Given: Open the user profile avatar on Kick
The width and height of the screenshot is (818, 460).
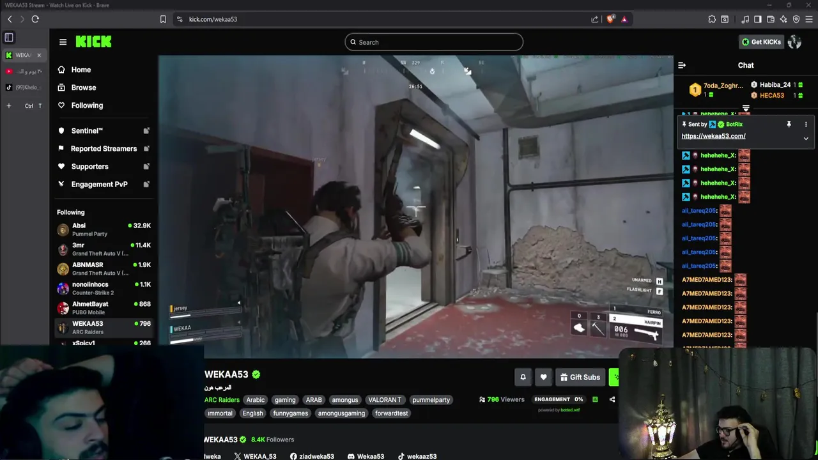Looking at the screenshot, I should coord(794,42).
